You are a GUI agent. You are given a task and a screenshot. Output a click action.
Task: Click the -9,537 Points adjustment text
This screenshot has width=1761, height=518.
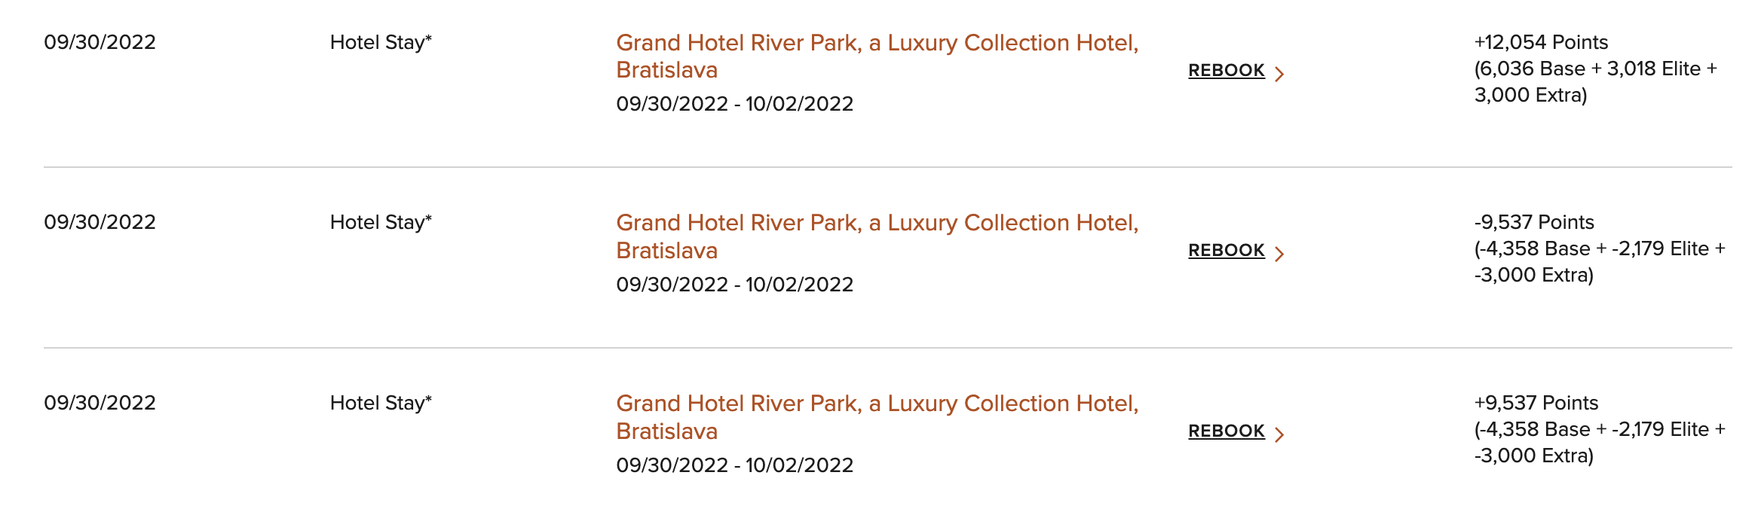[x=1534, y=222]
